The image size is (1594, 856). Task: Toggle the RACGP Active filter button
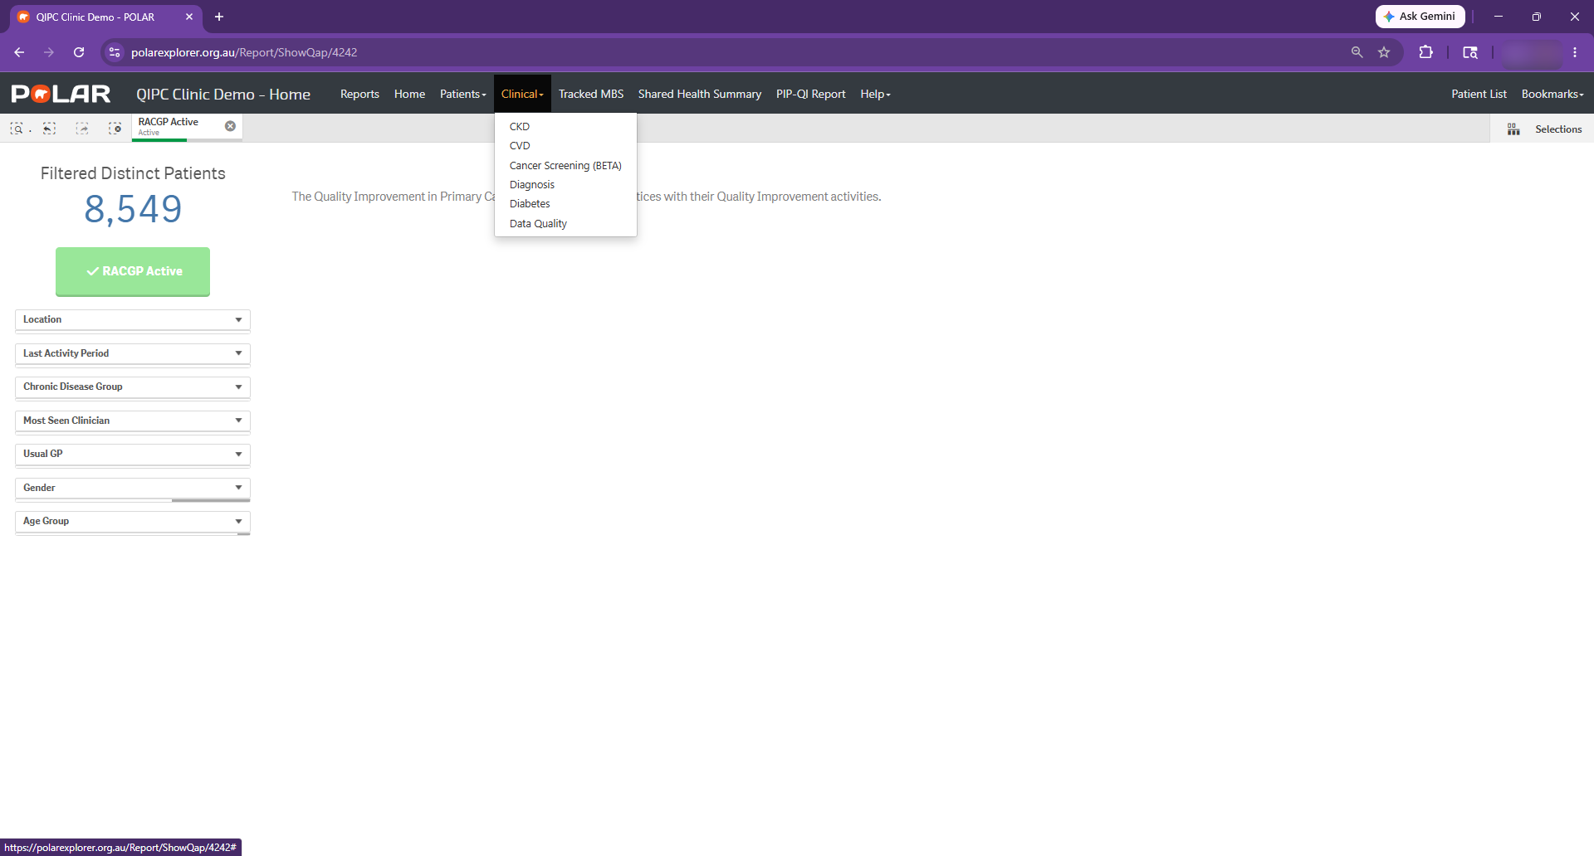point(133,271)
